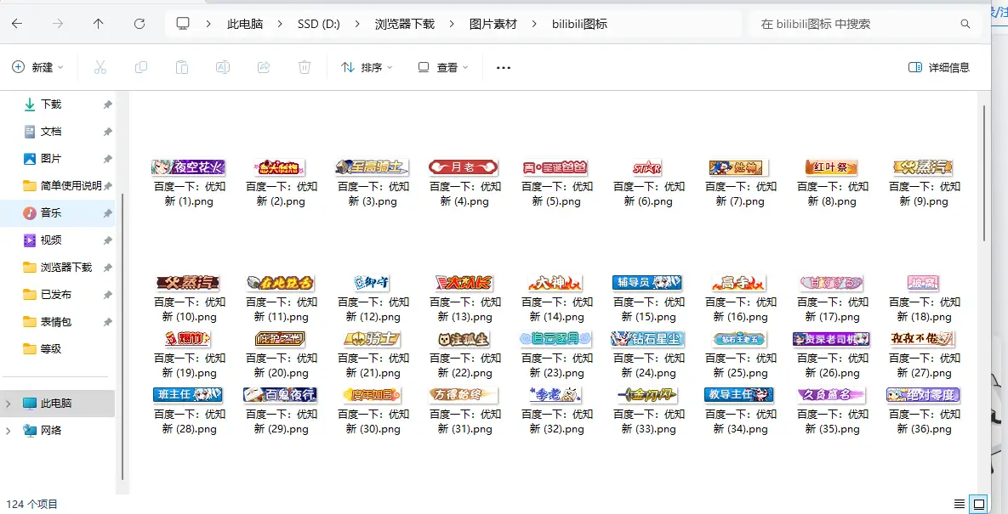Switch to details list view icon
1008x514 pixels.
960,504
